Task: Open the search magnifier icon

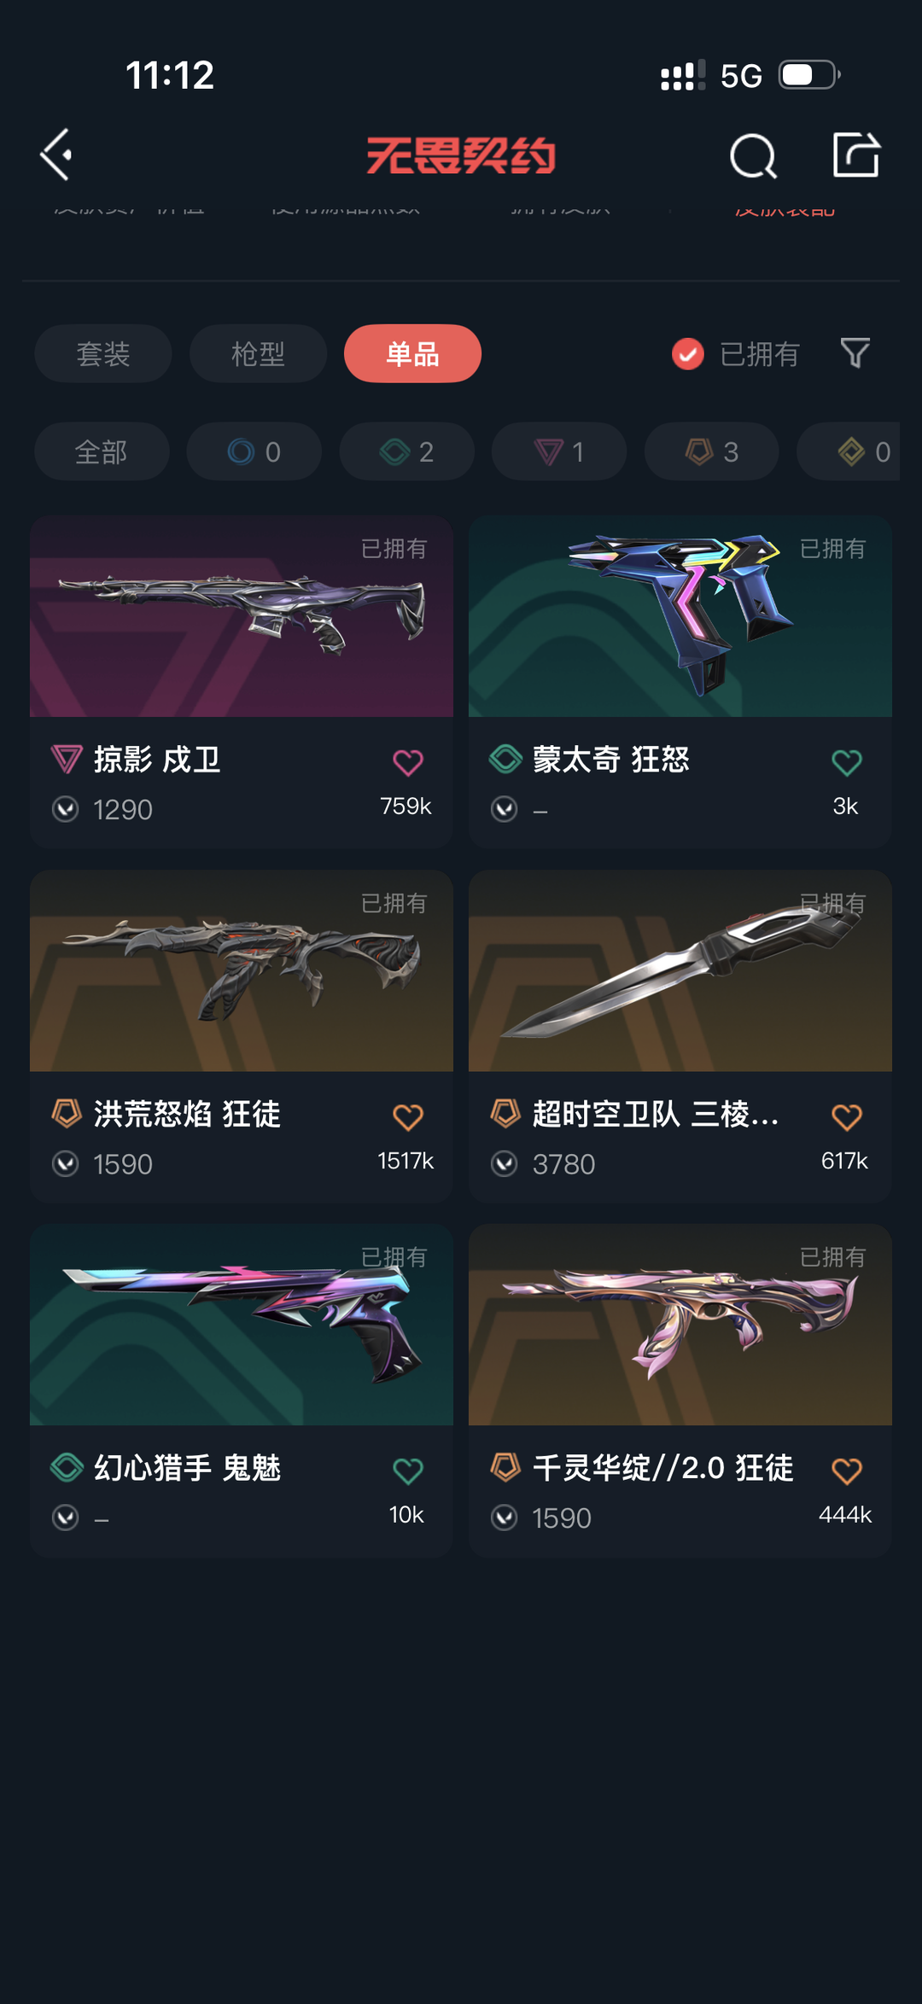Action: tap(753, 156)
